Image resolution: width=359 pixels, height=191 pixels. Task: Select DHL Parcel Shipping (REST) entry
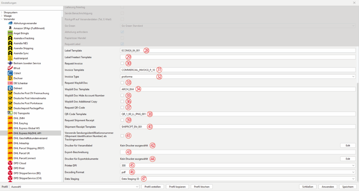pos(29,148)
